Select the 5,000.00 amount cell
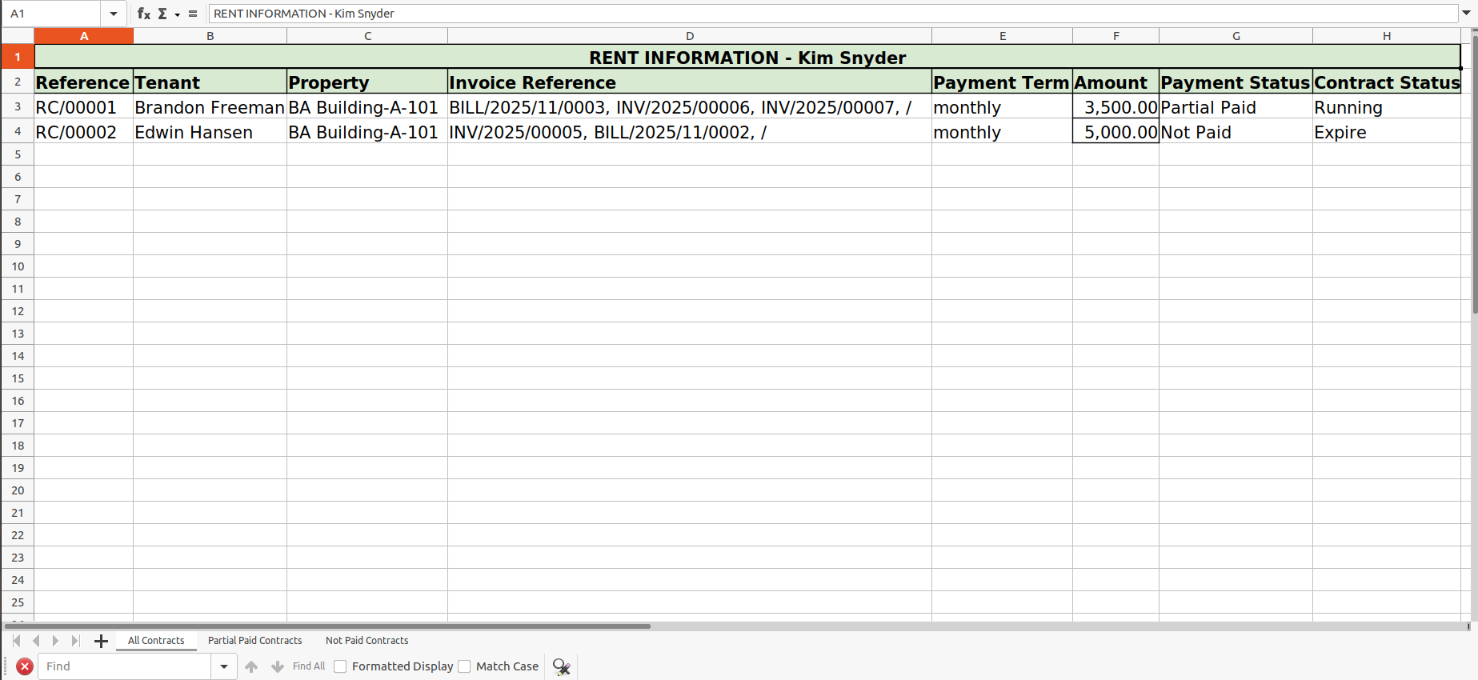The width and height of the screenshot is (1478, 680). click(1116, 131)
